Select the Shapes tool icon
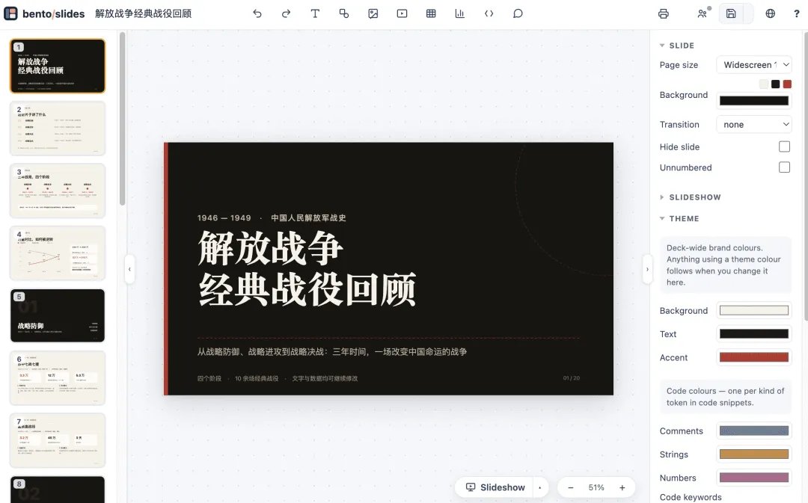 click(x=343, y=14)
